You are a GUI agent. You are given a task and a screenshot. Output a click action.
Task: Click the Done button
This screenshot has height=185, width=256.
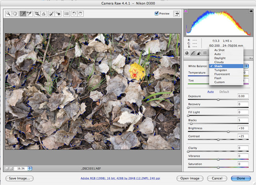click(241, 178)
